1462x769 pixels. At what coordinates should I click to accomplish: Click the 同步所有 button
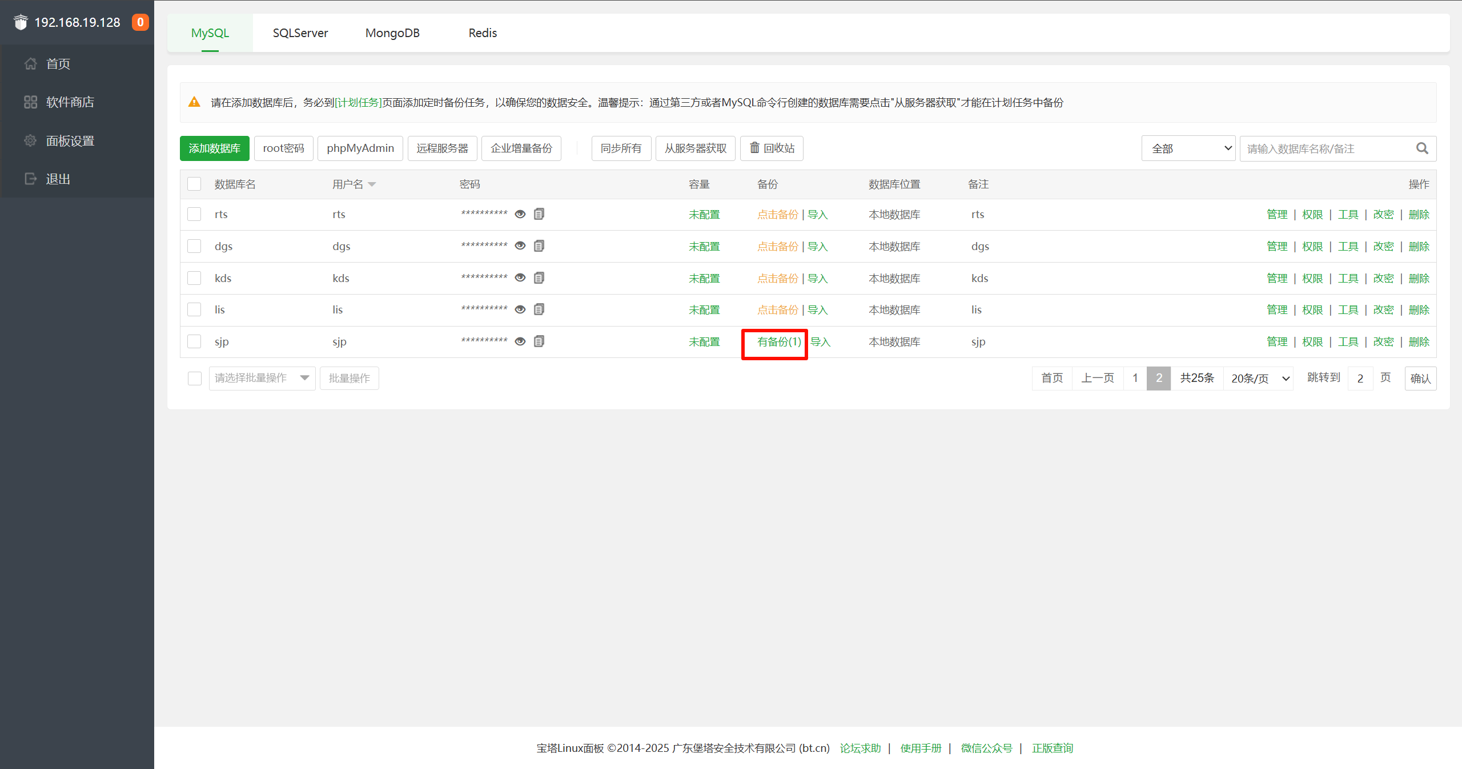tap(621, 148)
